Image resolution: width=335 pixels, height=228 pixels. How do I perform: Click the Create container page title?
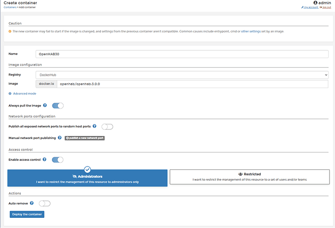pyautogui.click(x=20, y=3)
